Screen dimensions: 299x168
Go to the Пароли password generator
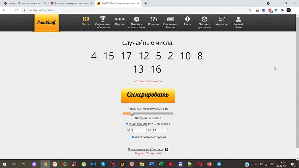click(x=120, y=19)
